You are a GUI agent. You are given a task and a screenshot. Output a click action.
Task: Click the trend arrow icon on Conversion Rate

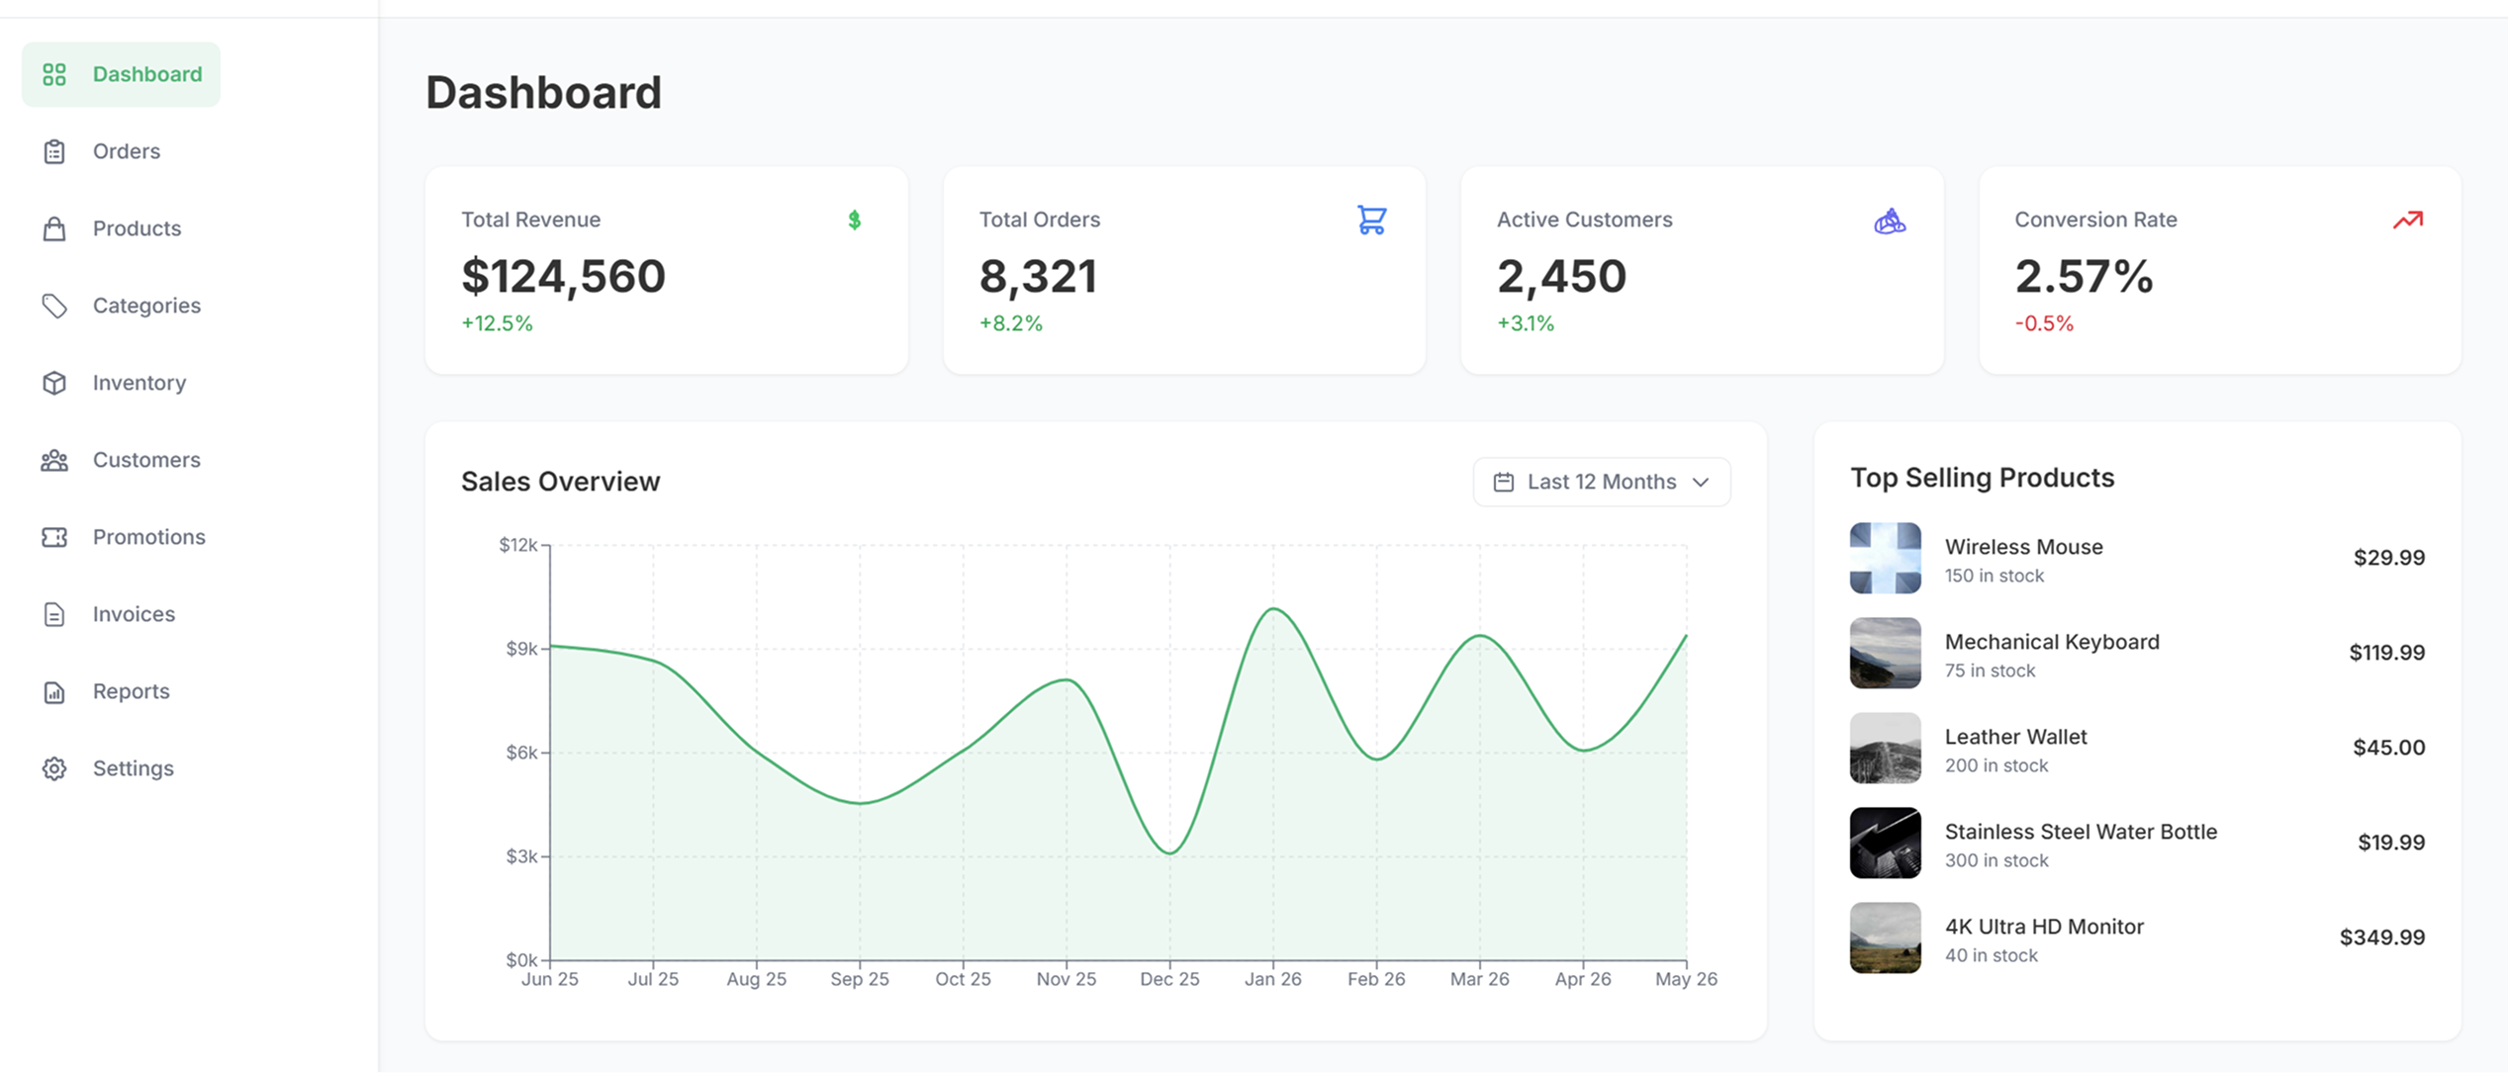pos(2408,220)
